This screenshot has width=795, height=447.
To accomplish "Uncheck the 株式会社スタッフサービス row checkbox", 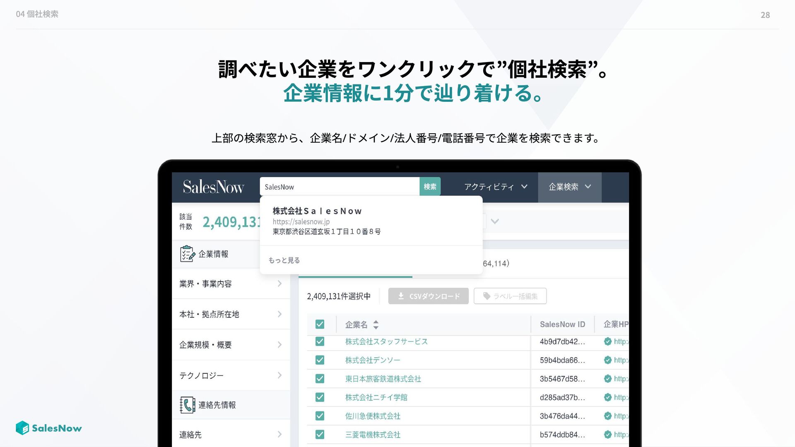I will 320,341.
